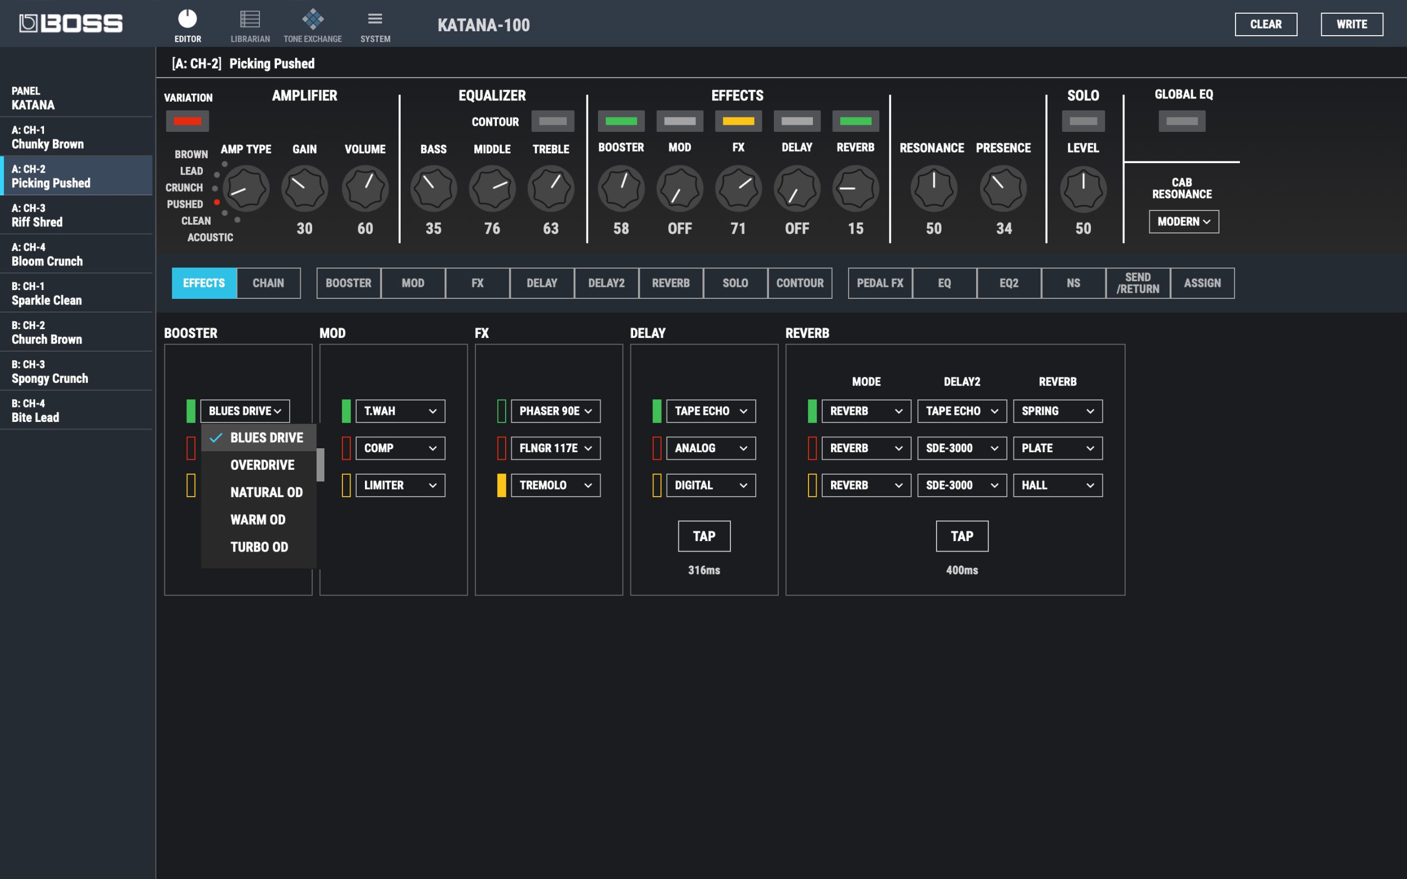Select the PANEL KATANA entry
The width and height of the screenshot is (1407, 879).
pyautogui.click(x=76, y=98)
